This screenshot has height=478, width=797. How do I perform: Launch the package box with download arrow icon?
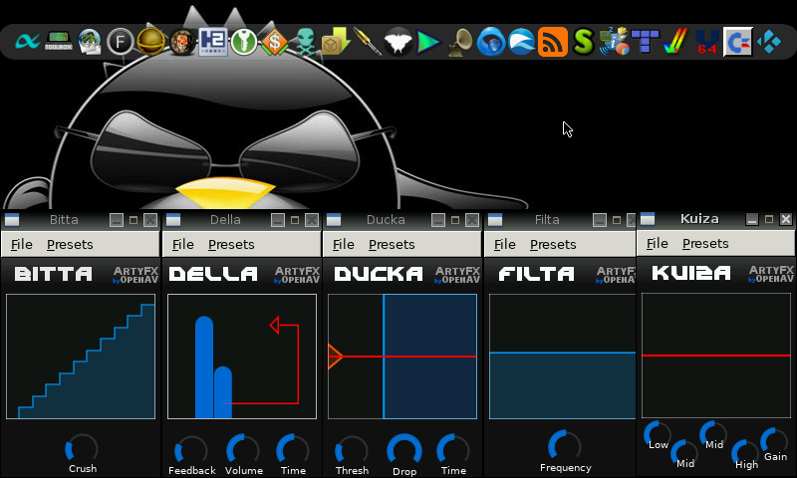tap(336, 42)
